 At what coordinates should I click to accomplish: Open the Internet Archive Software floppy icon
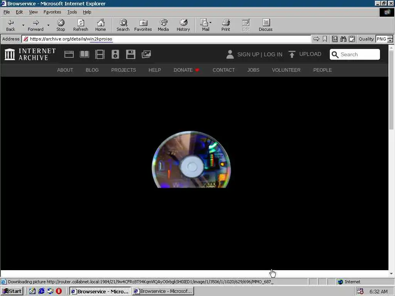(x=130, y=54)
